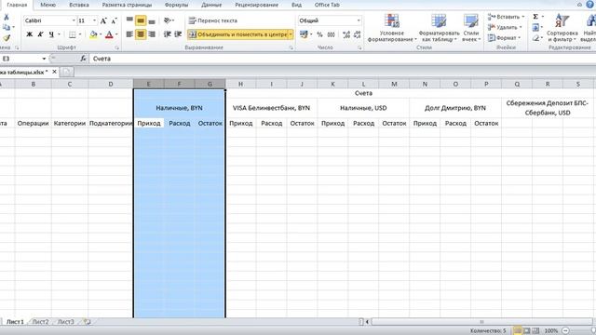The width and height of the screenshot is (596, 335).
Task: Click the AutoSum sigma icon
Action: coord(535,17)
